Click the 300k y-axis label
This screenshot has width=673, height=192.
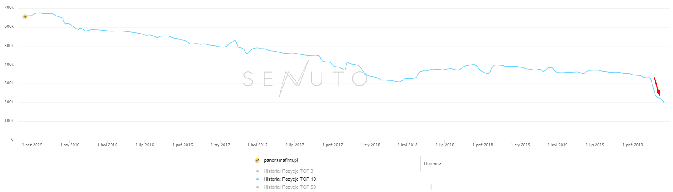tap(9, 83)
